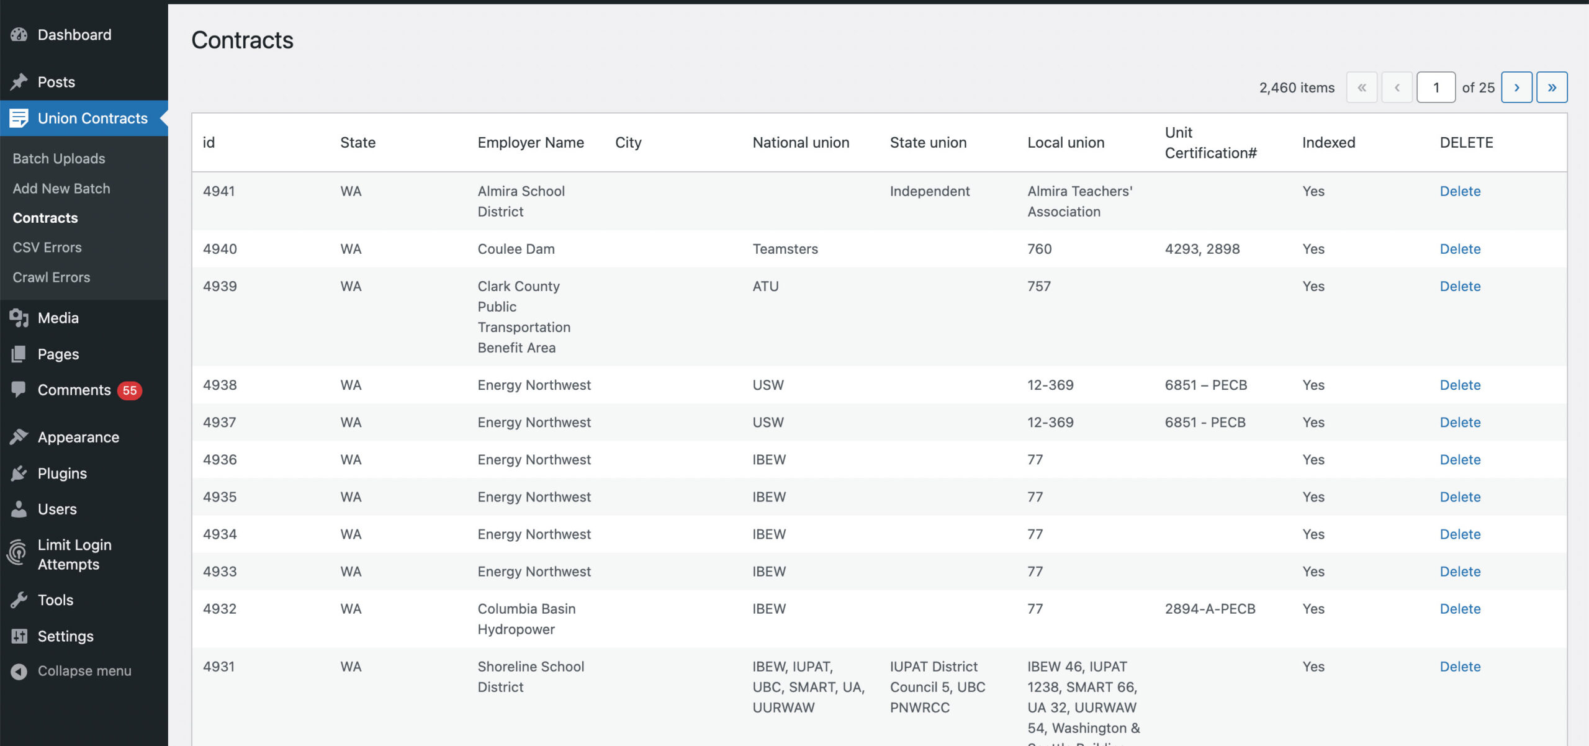
Task: Click the 'Independent' state union cell
Action: tap(930, 191)
